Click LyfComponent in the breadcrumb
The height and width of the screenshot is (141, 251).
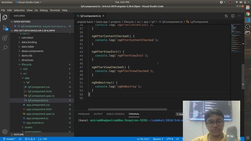[199, 22]
